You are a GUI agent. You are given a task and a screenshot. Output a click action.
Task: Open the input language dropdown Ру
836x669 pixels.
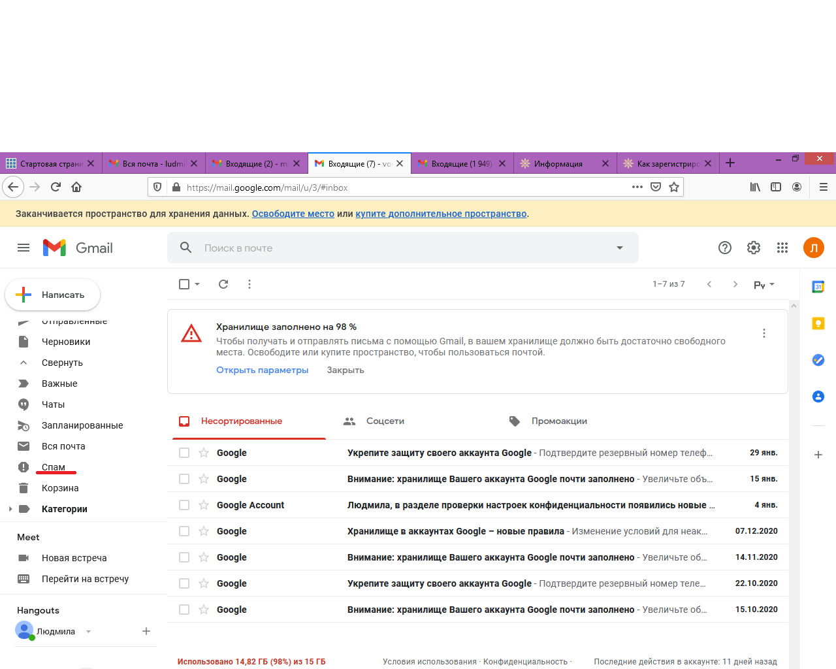click(764, 284)
